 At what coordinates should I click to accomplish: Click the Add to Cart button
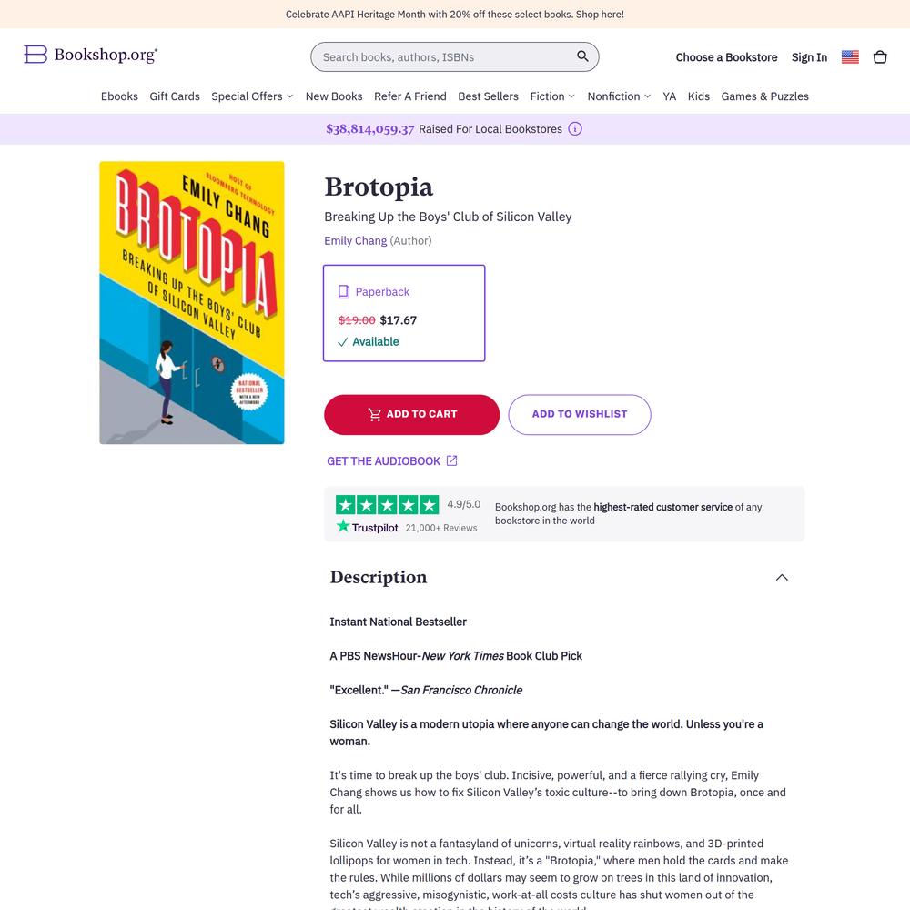click(411, 414)
